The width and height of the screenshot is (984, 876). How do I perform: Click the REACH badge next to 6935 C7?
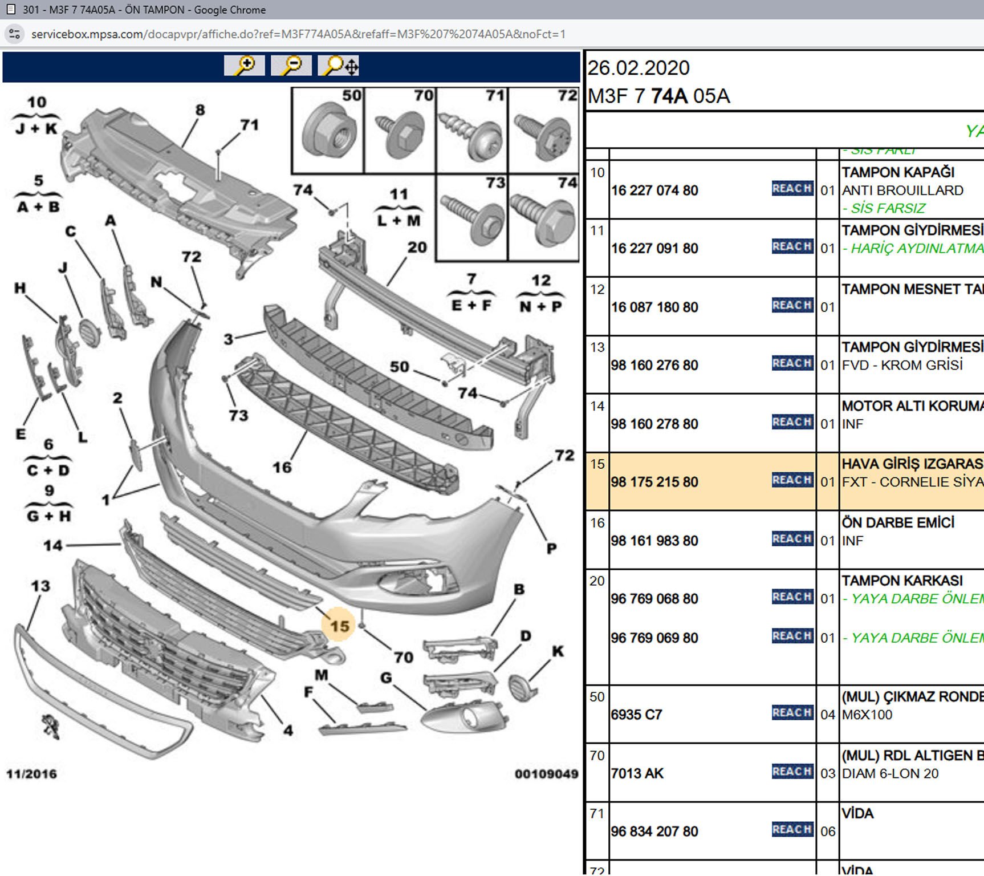(792, 713)
